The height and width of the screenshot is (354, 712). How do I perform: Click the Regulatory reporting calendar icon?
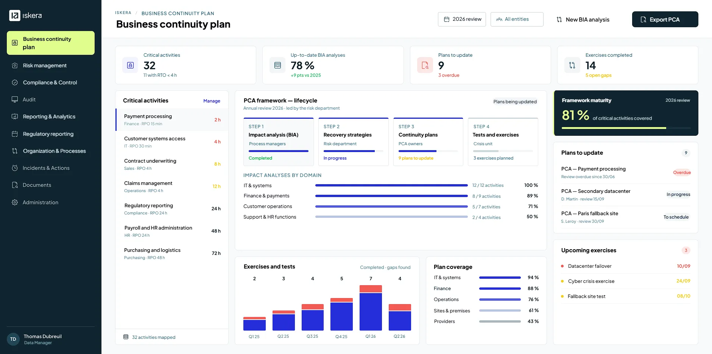[15, 134]
